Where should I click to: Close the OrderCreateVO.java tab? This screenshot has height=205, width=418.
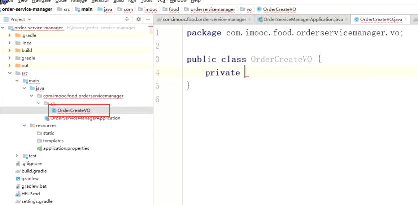coord(405,20)
